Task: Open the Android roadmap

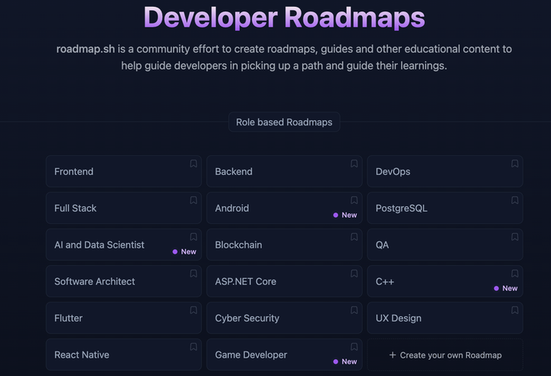Action: point(284,208)
